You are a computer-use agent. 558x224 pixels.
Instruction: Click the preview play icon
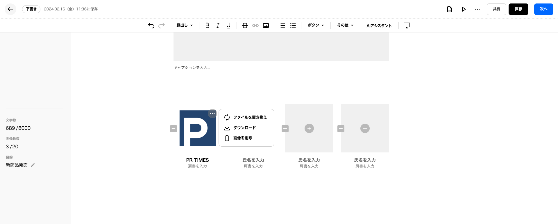pos(464,9)
